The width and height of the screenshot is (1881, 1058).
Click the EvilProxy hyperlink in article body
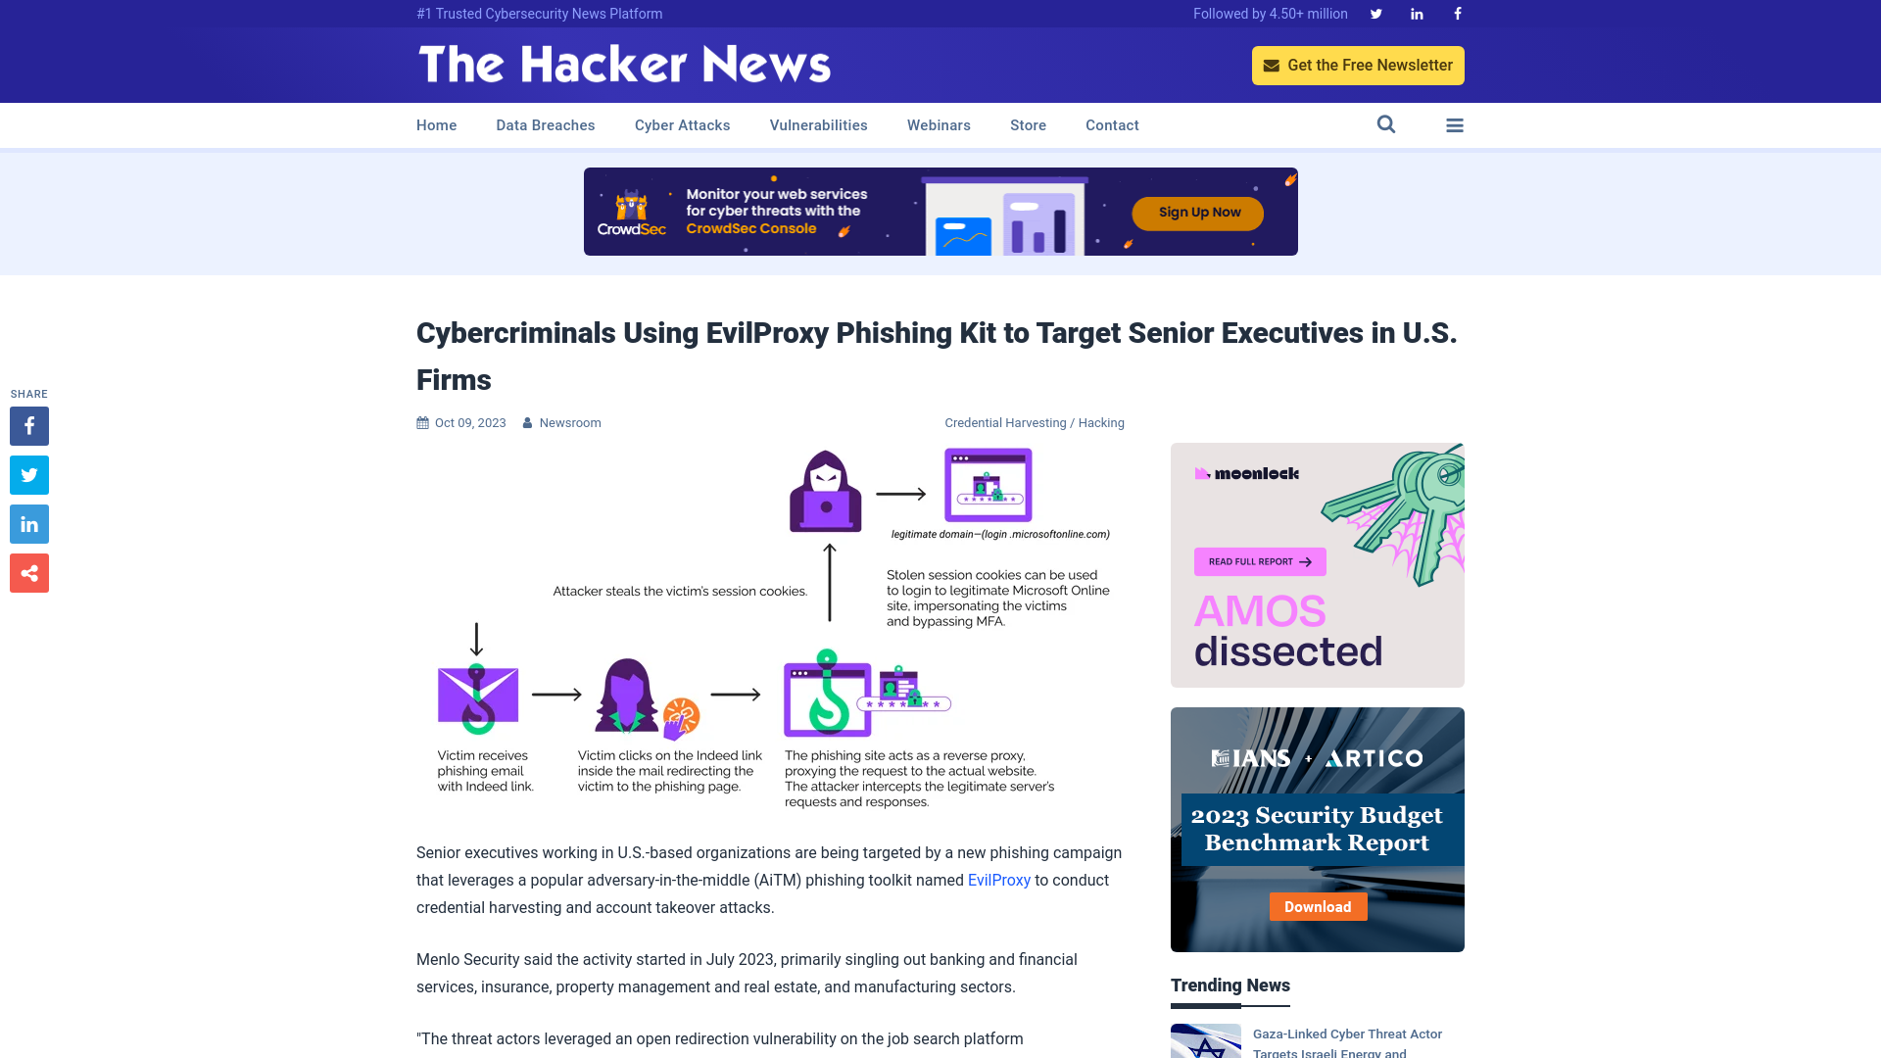coord(998,879)
